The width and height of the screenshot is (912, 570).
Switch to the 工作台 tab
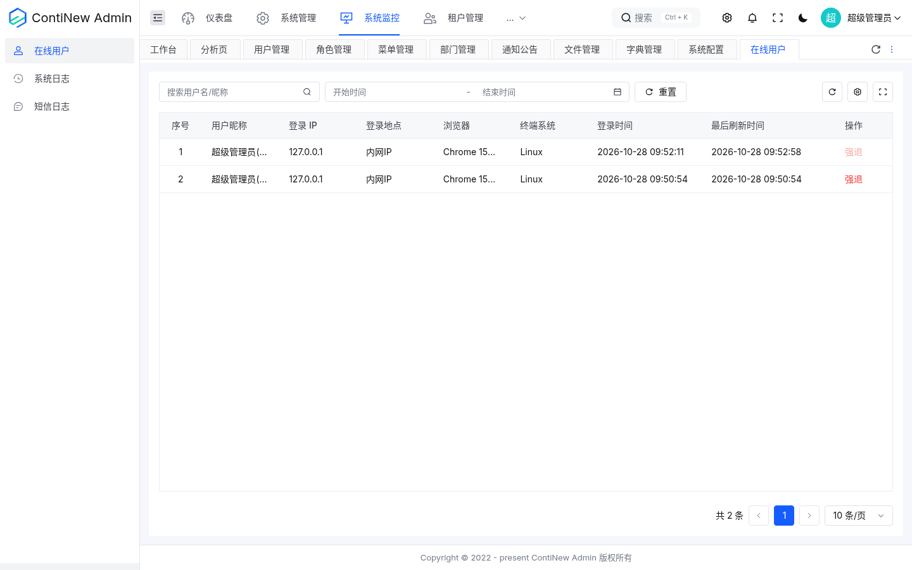pos(163,49)
